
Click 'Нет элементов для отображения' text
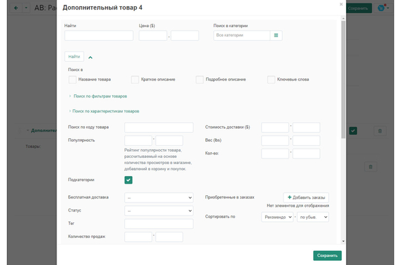coord(298,205)
